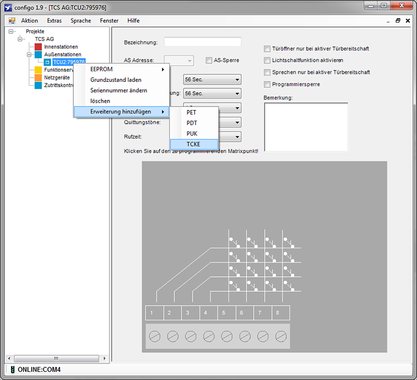Enable the AS-Sperre checkbox
417x380 pixels.
(209, 60)
